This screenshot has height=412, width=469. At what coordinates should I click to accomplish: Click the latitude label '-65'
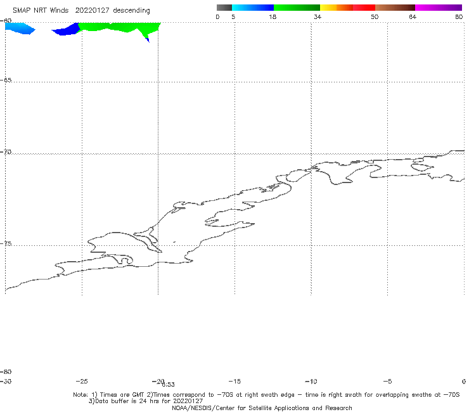[6, 80]
